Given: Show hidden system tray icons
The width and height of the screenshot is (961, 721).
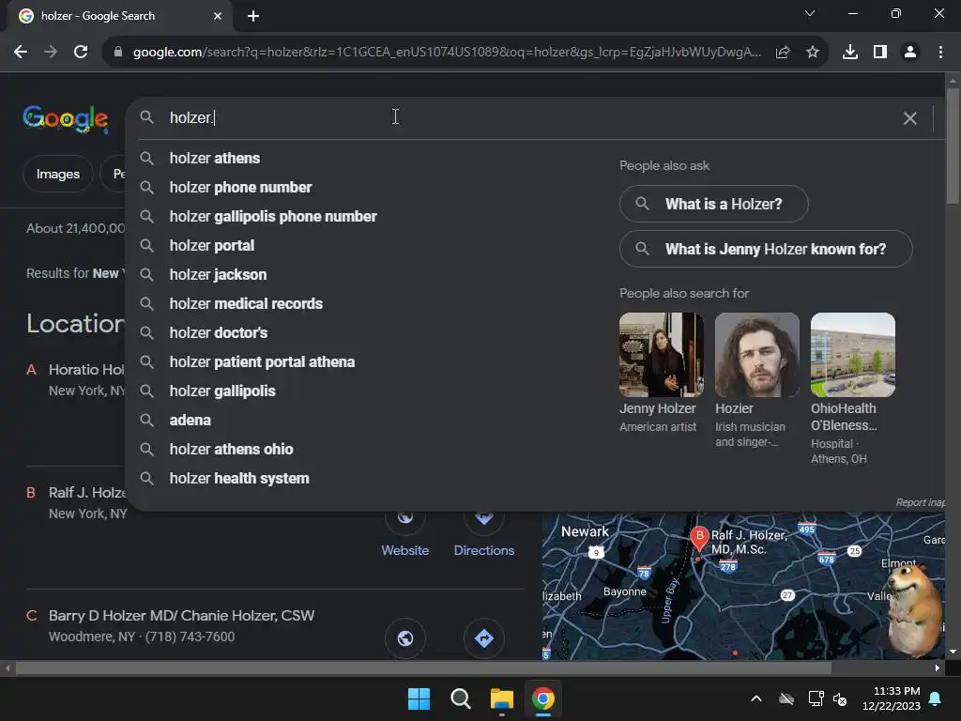Looking at the screenshot, I should tap(756, 698).
